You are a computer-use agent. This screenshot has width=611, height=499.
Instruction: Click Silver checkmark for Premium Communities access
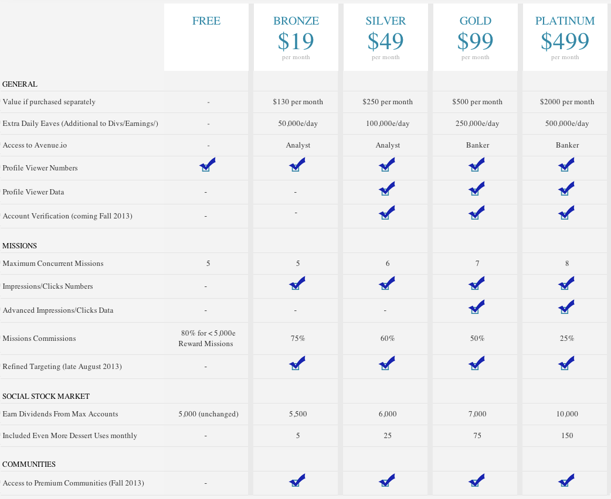pyautogui.click(x=386, y=481)
